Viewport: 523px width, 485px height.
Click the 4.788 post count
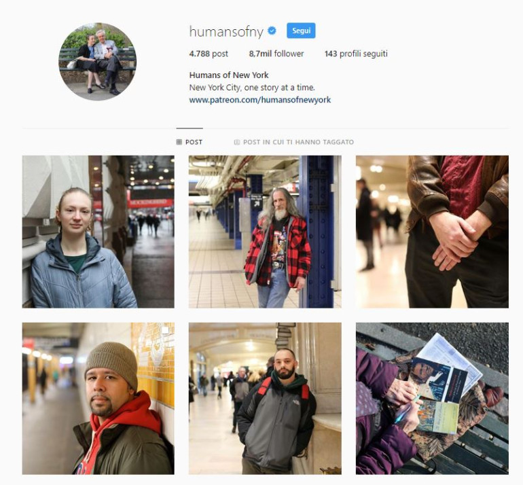point(209,54)
